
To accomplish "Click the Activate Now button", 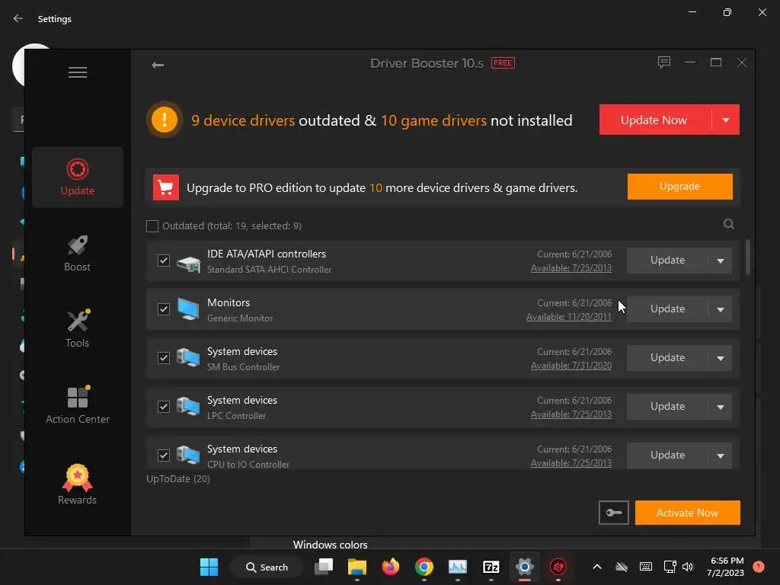I will click(x=688, y=513).
